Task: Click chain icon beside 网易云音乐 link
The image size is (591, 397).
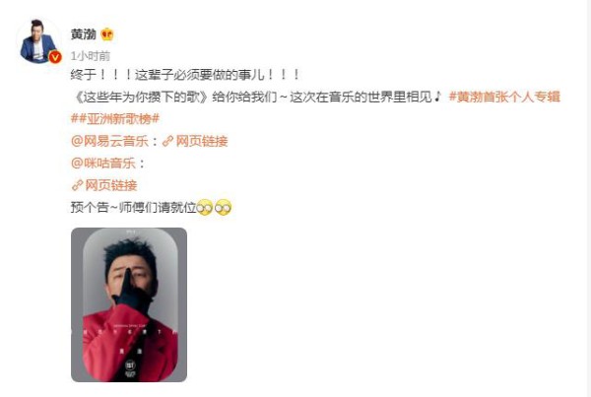Action: click(x=167, y=142)
